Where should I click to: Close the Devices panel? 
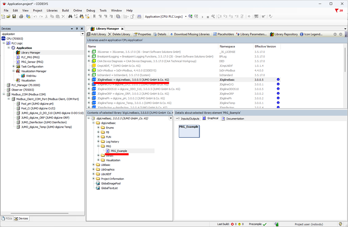pyautogui.click(x=82, y=29)
